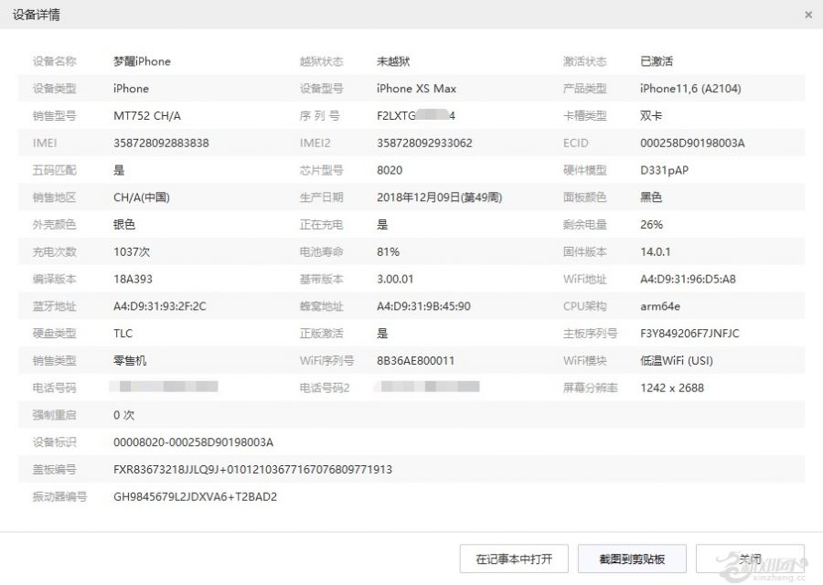Screen dimensions: 823x585
Task: Select baseband version 3.00.01
Action: pyautogui.click(x=395, y=279)
